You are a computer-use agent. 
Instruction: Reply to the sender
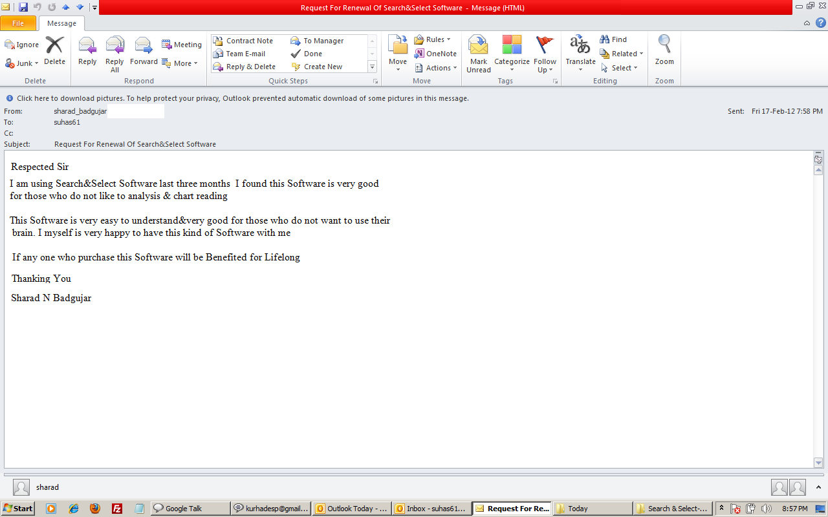coord(87,50)
